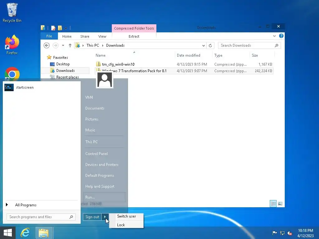Open the File ribbon tab

point(49,36)
